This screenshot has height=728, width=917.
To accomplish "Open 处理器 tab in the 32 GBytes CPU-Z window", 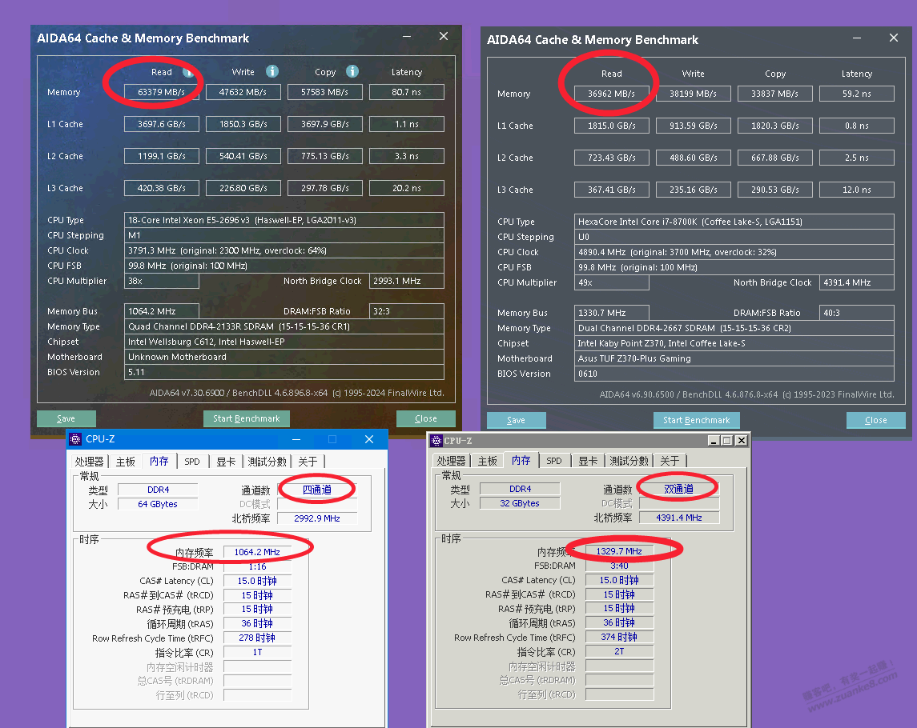I will [x=451, y=461].
